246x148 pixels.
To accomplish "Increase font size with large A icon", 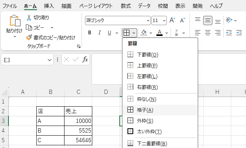I will (172, 20).
